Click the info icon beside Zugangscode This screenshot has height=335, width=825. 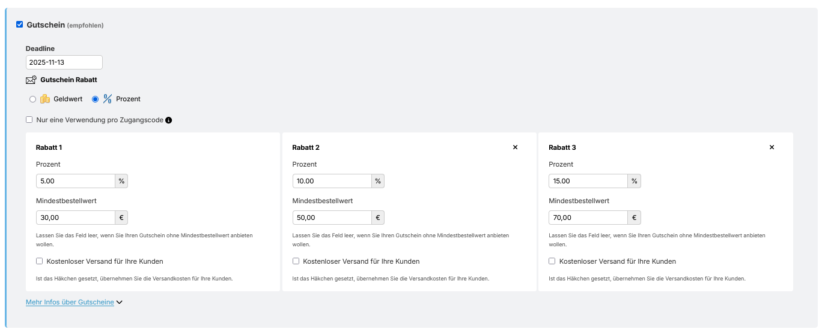coord(169,120)
